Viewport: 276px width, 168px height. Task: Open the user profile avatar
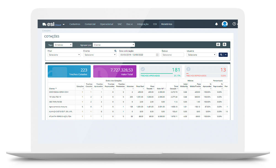225,24
